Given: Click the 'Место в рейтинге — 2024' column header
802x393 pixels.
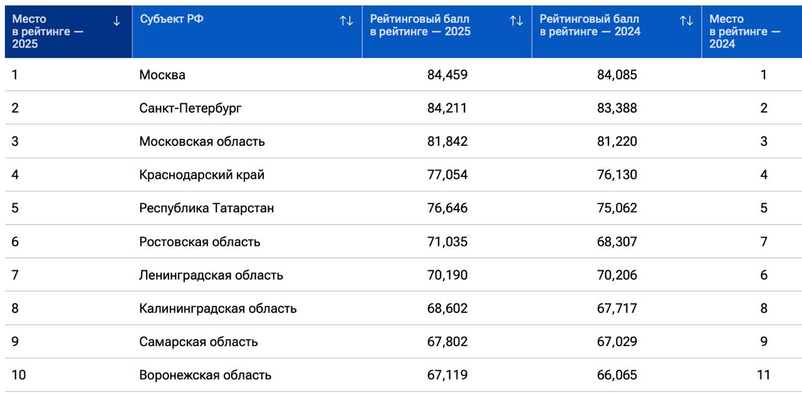Looking at the screenshot, I should pyautogui.click(x=744, y=31).
